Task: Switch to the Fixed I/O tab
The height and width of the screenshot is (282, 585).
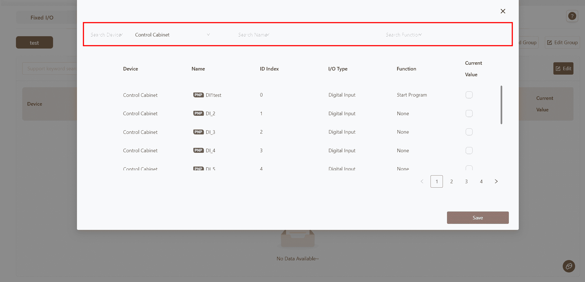Action: pyautogui.click(x=42, y=18)
